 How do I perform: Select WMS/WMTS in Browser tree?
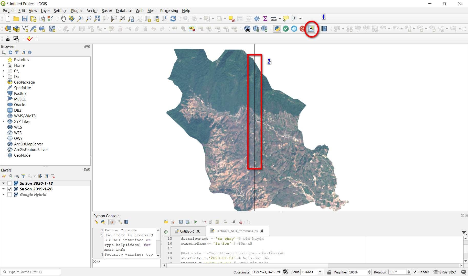25,116
